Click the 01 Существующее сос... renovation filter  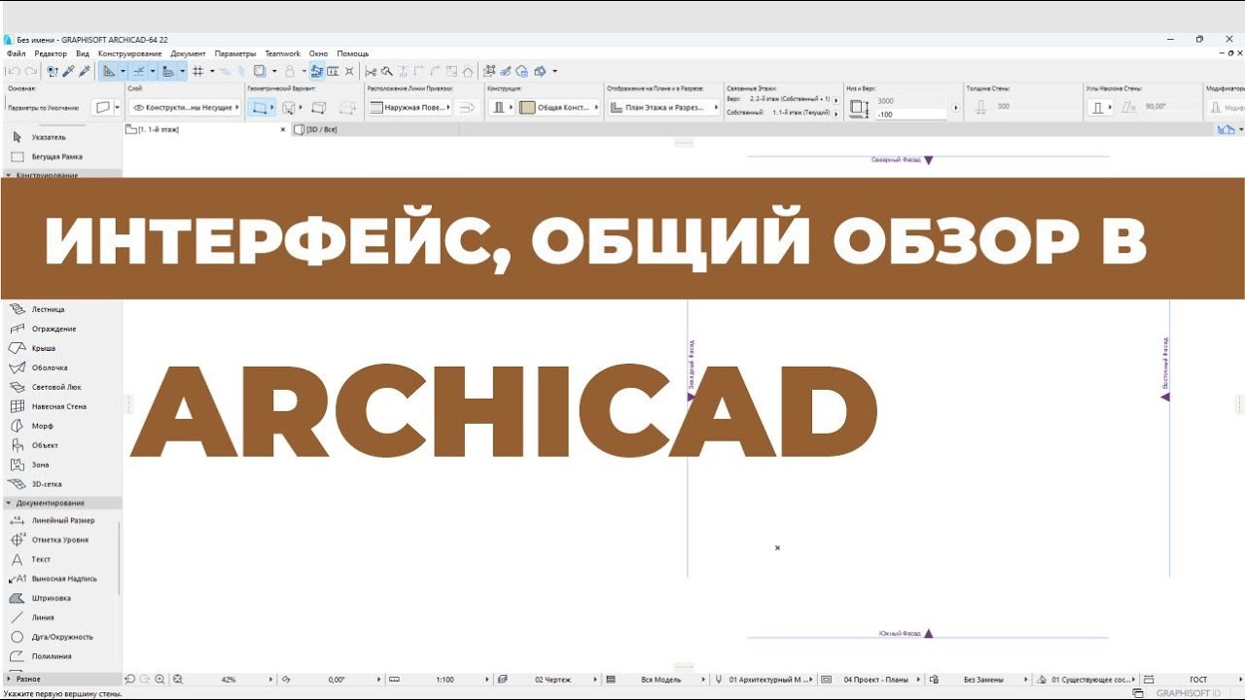1085,680
